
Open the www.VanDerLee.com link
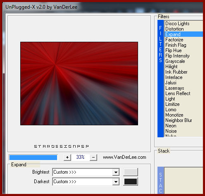[x=124, y=157]
